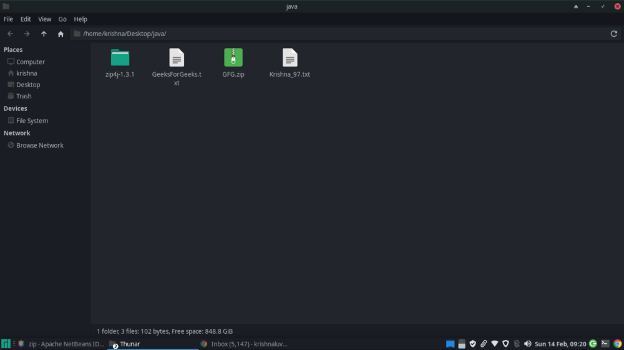Maximize the java window

point(603,6)
